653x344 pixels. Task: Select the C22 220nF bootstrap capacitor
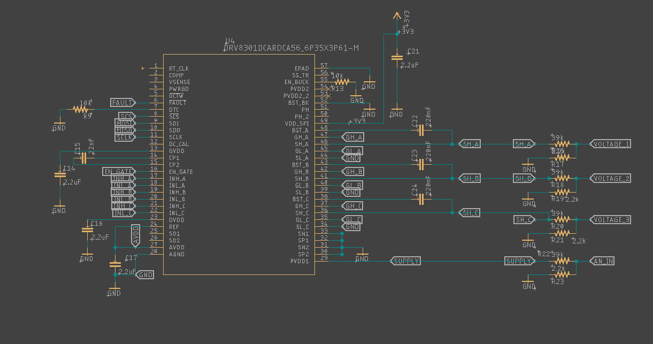point(422,130)
